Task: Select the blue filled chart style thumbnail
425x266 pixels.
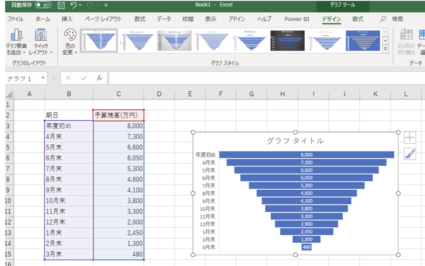Action: pos(363,40)
